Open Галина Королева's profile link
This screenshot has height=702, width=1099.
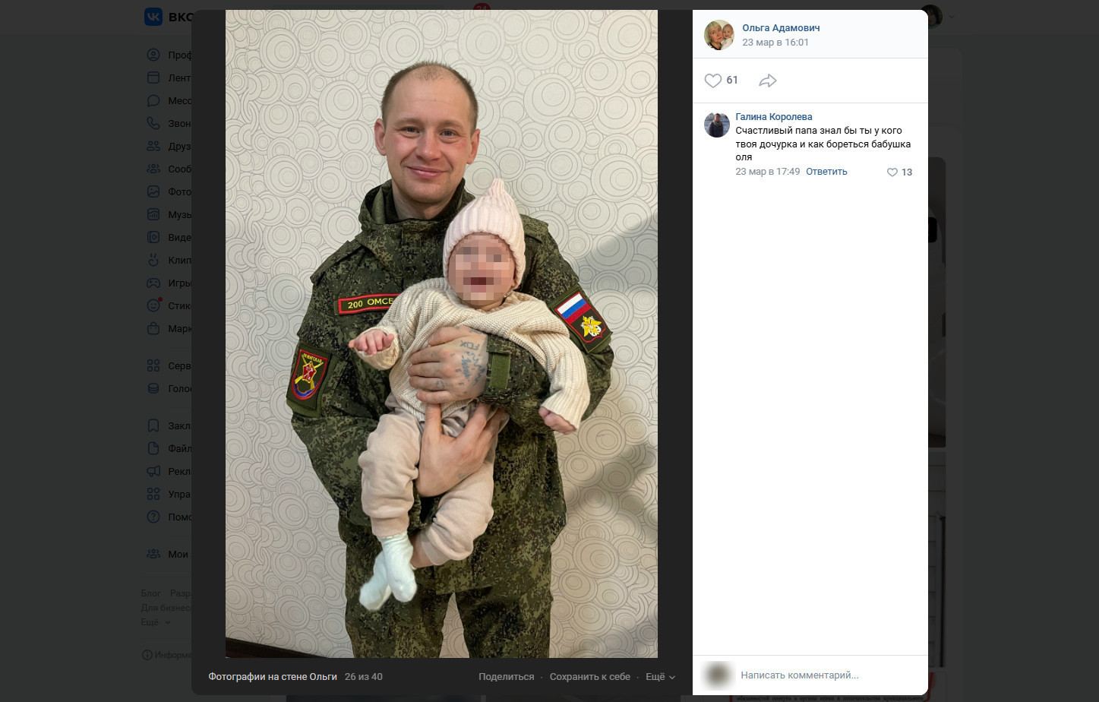click(x=774, y=117)
